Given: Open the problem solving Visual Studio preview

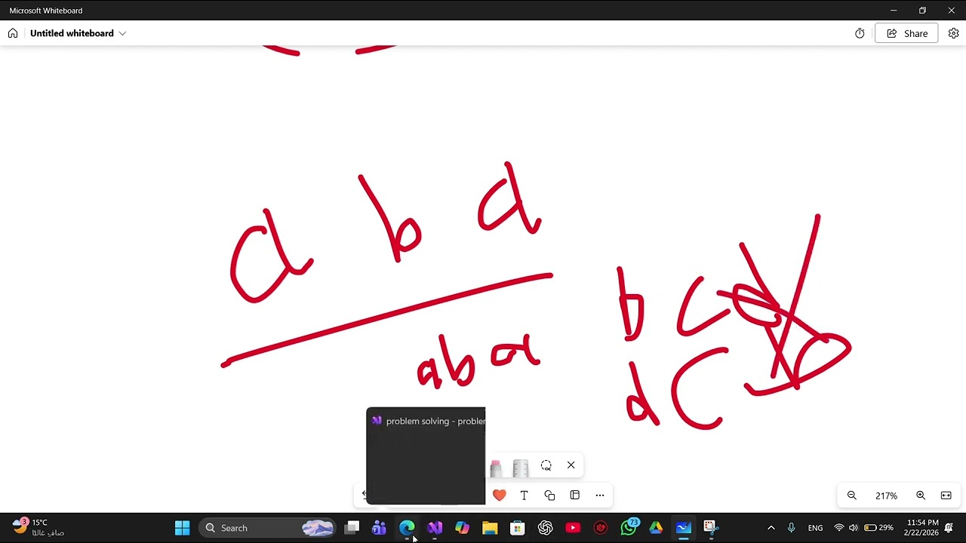Looking at the screenshot, I should (x=426, y=456).
